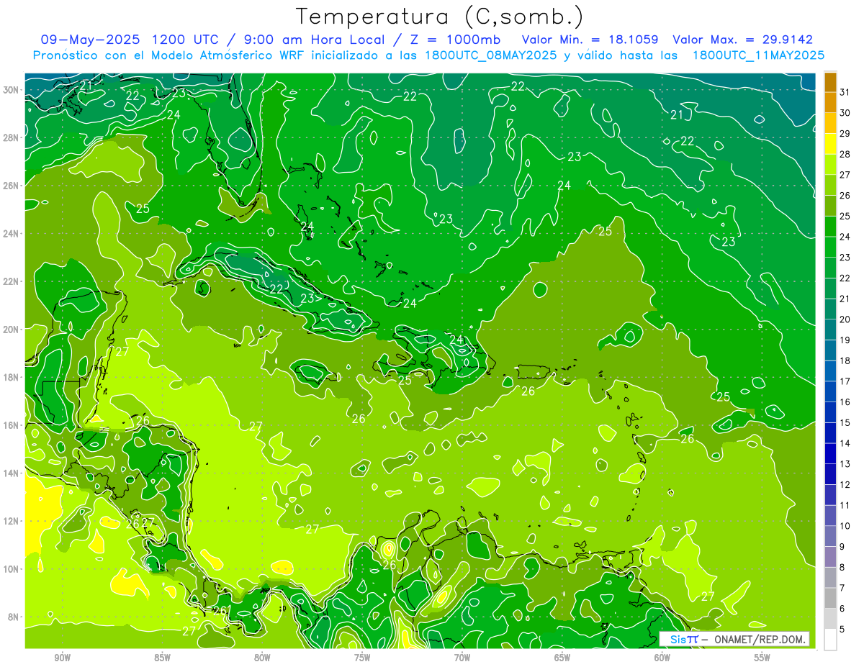
Task: Click the colorbar scale label 5
Action: click(x=843, y=629)
